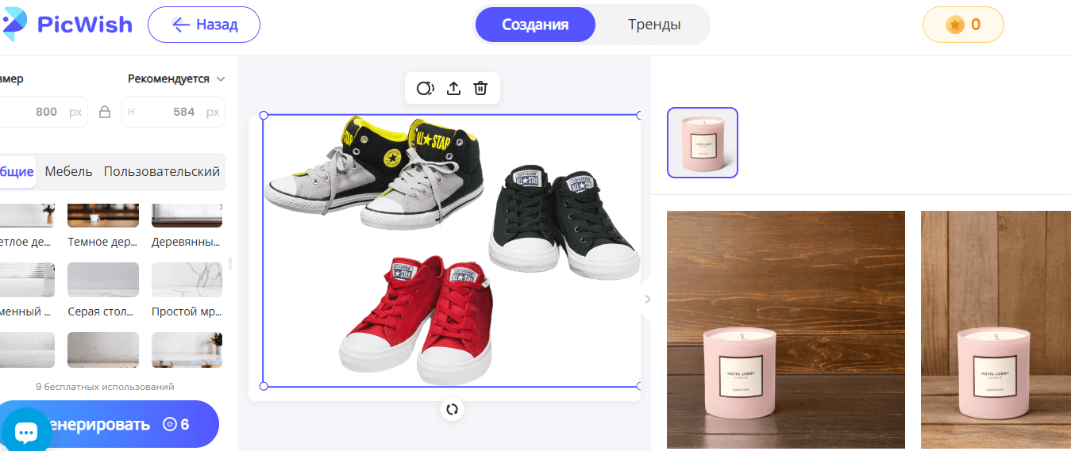Screen dimensions: 1071x451
Task: Click the height input showing 584
Action: [173, 112]
